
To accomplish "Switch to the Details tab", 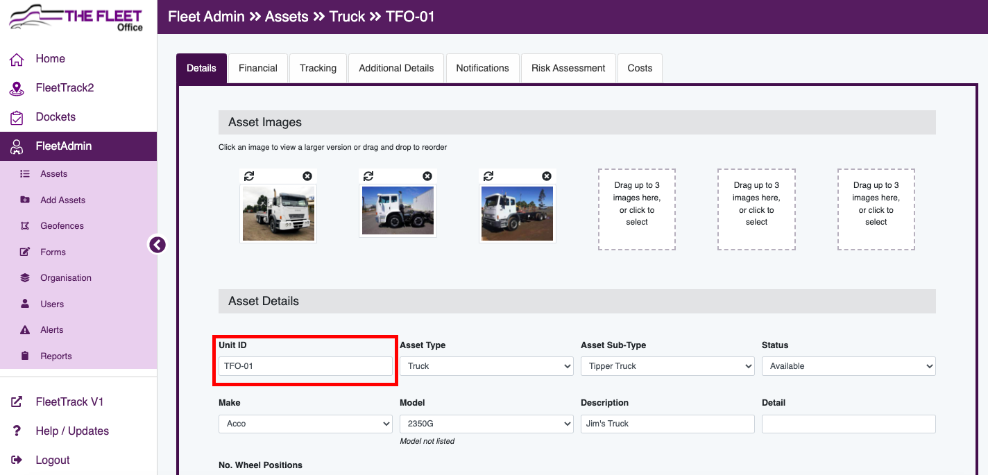I will [201, 68].
